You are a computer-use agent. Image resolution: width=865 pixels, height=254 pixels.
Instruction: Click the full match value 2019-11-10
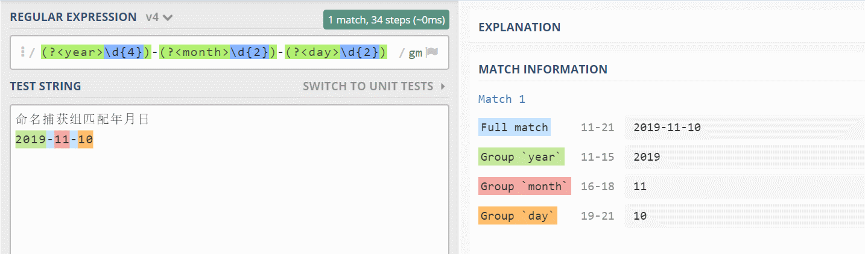point(667,128)
